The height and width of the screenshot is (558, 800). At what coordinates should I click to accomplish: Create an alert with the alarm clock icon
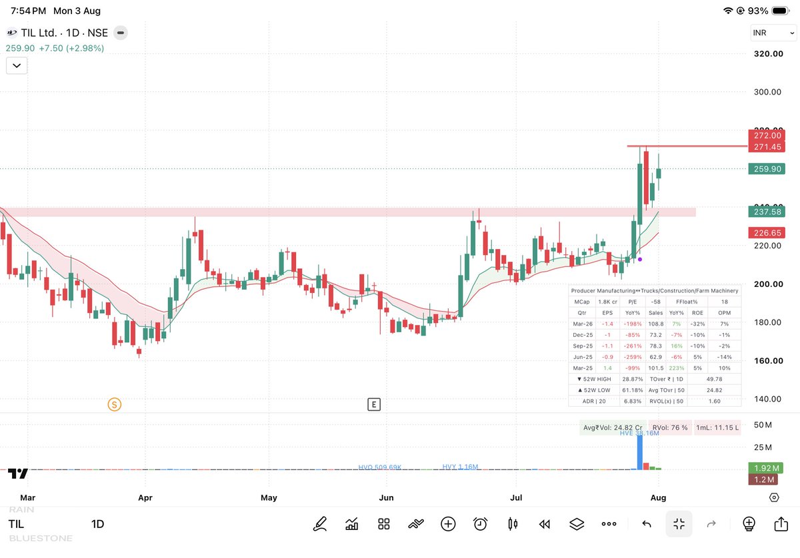click(480, 524)
